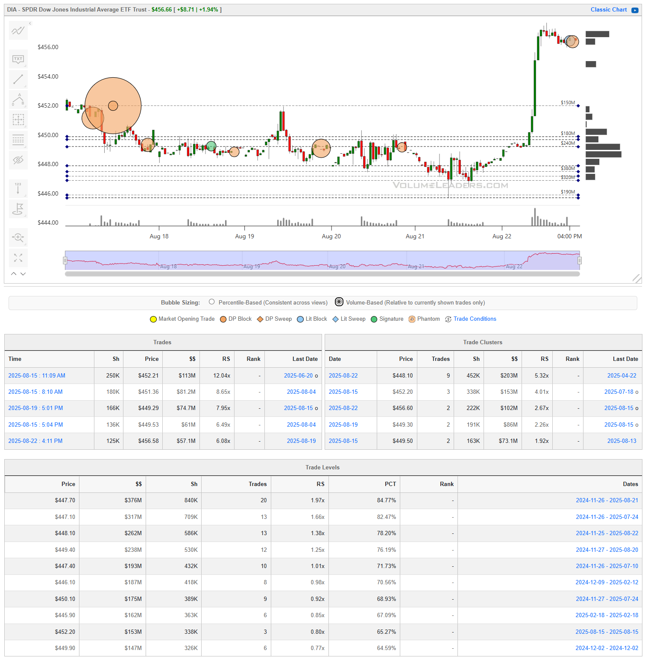This screenshot has width=645, height=659.
Task: Click the green Signature bubble on the chart
Action: coord(211,146)
